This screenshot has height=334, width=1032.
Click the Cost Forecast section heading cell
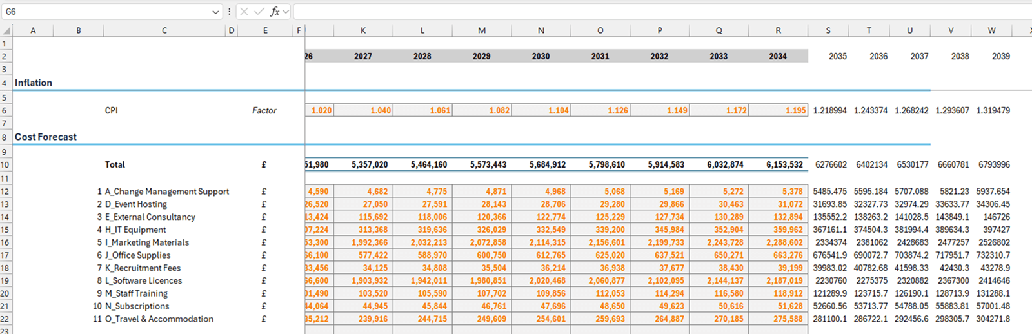coord(46,137)
